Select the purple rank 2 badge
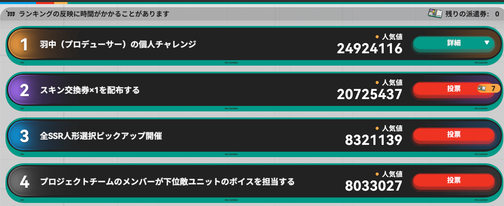This screenshot has width=504, height=206. pyautogui.click(x=24, y=91)
